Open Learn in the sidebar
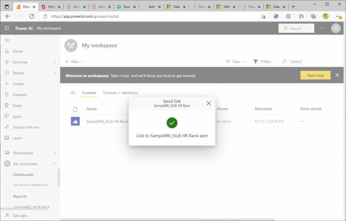Viewport: 346px width, 221px height. 17,138
